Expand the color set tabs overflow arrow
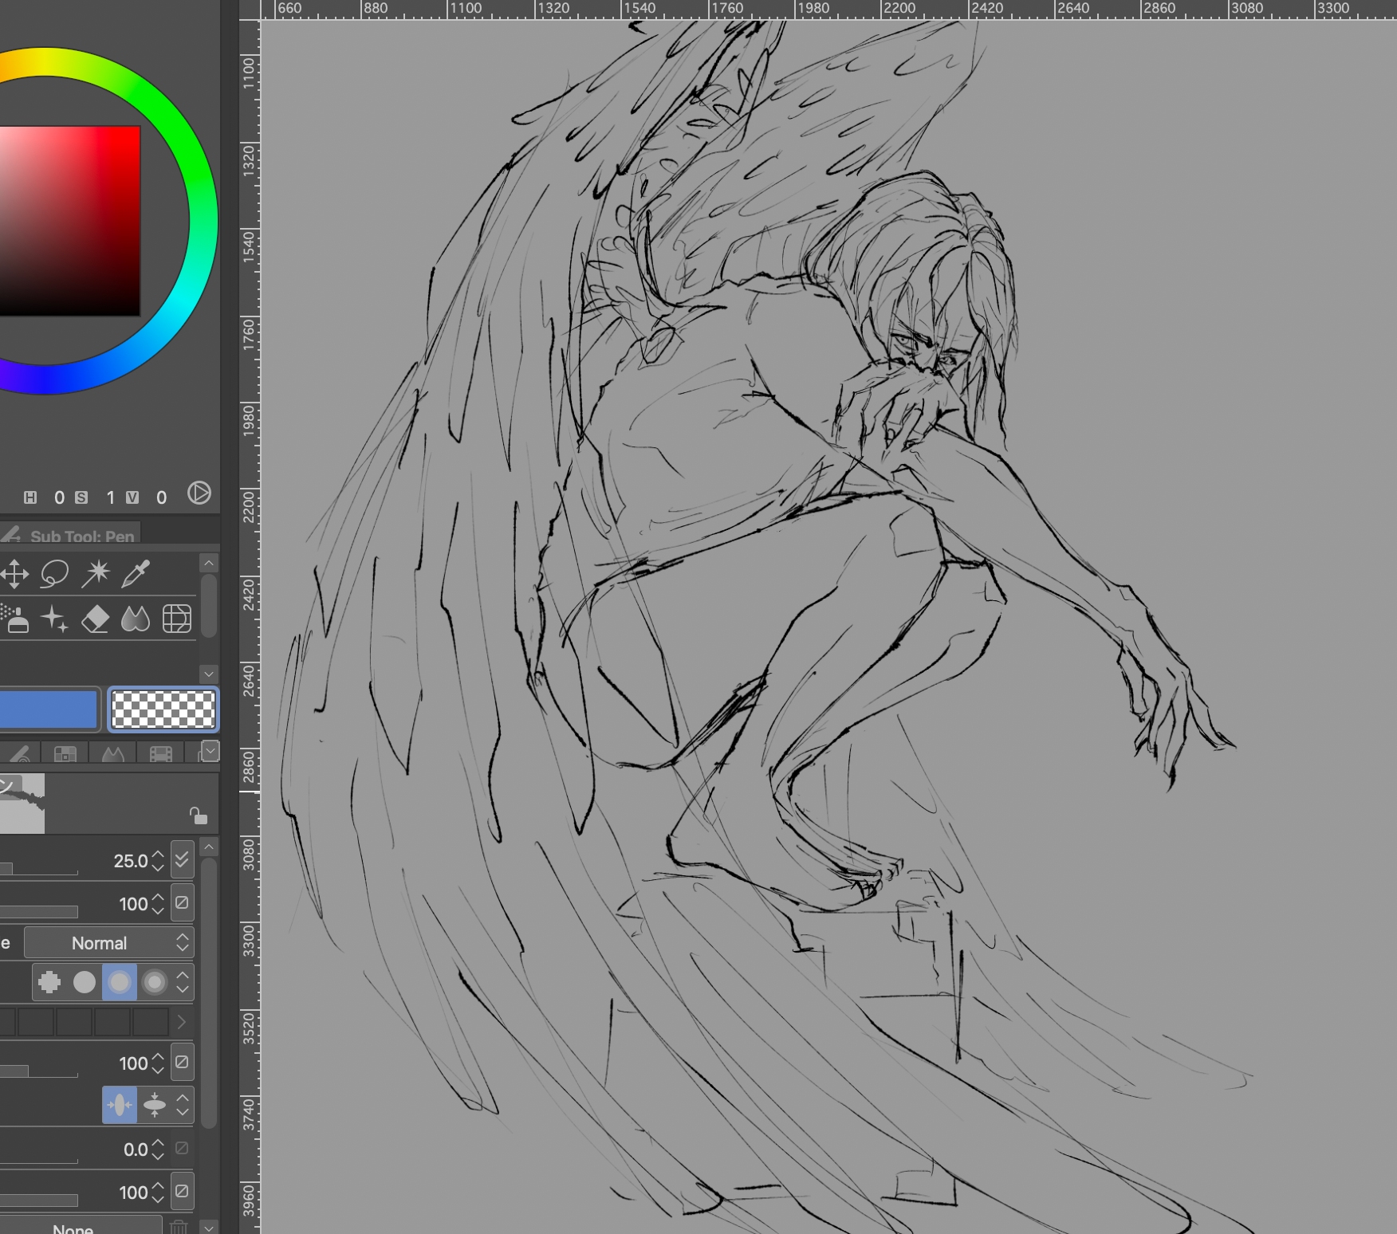This screenshot has width=1397, height=1234. (211, 751)
